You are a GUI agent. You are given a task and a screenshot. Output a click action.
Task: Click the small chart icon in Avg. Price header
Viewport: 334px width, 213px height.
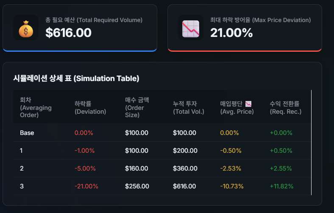248,104
